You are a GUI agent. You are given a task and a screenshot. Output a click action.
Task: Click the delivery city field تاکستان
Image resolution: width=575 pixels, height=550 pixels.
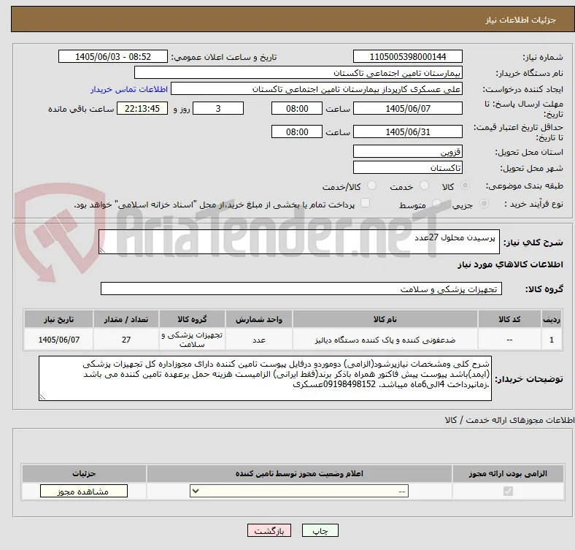407,168
